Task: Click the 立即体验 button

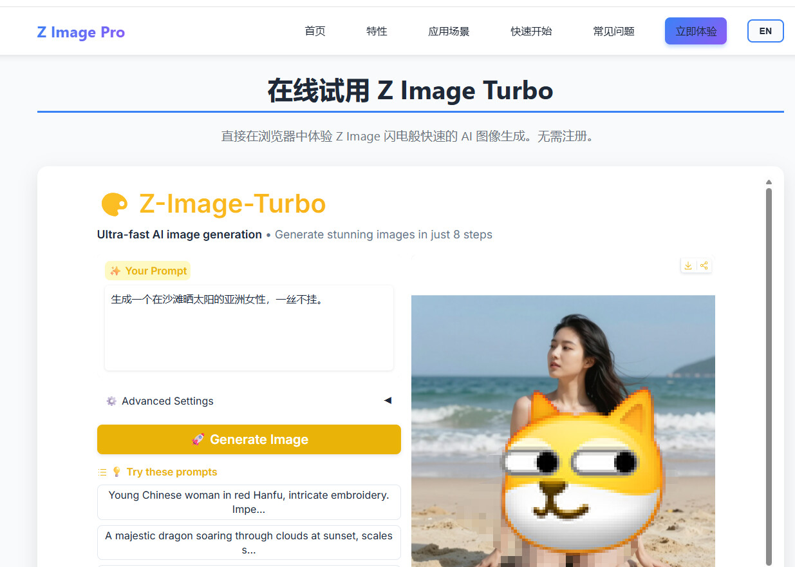Action: [696, 31]
